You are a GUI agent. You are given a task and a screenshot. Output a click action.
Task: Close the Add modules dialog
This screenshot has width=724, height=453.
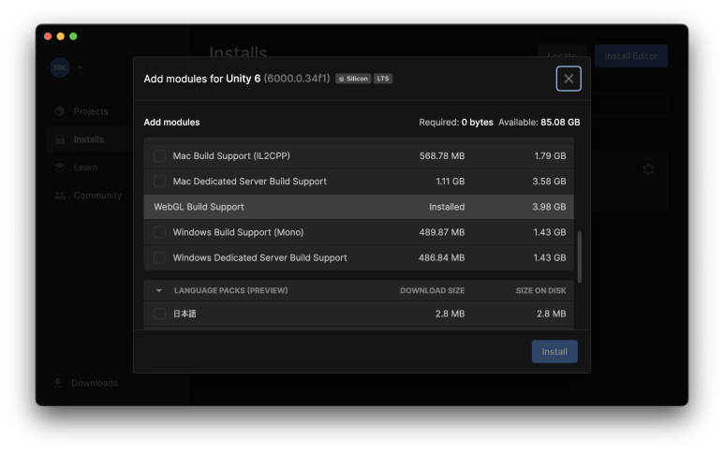pos(569,79)
